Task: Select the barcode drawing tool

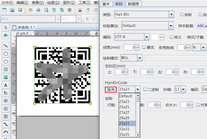Action: click(x=6, y=101)
